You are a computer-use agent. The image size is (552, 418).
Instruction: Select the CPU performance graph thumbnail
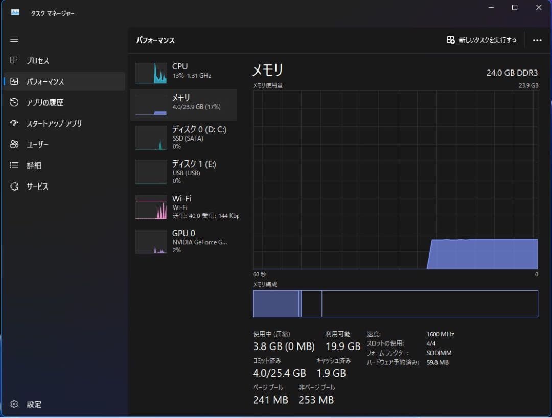pyautogui.click(x=151, y=73)
